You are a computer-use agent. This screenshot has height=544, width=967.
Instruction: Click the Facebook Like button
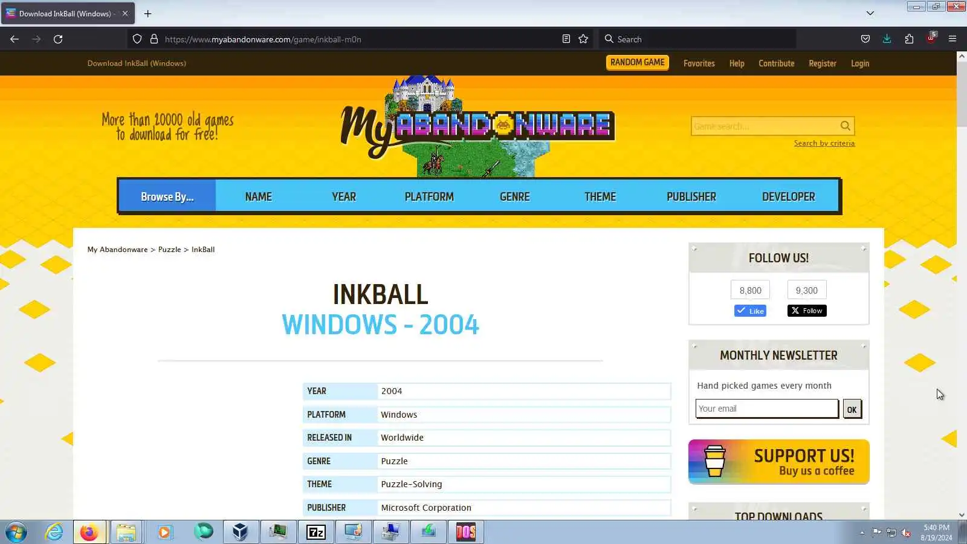(x=750, y=311)
